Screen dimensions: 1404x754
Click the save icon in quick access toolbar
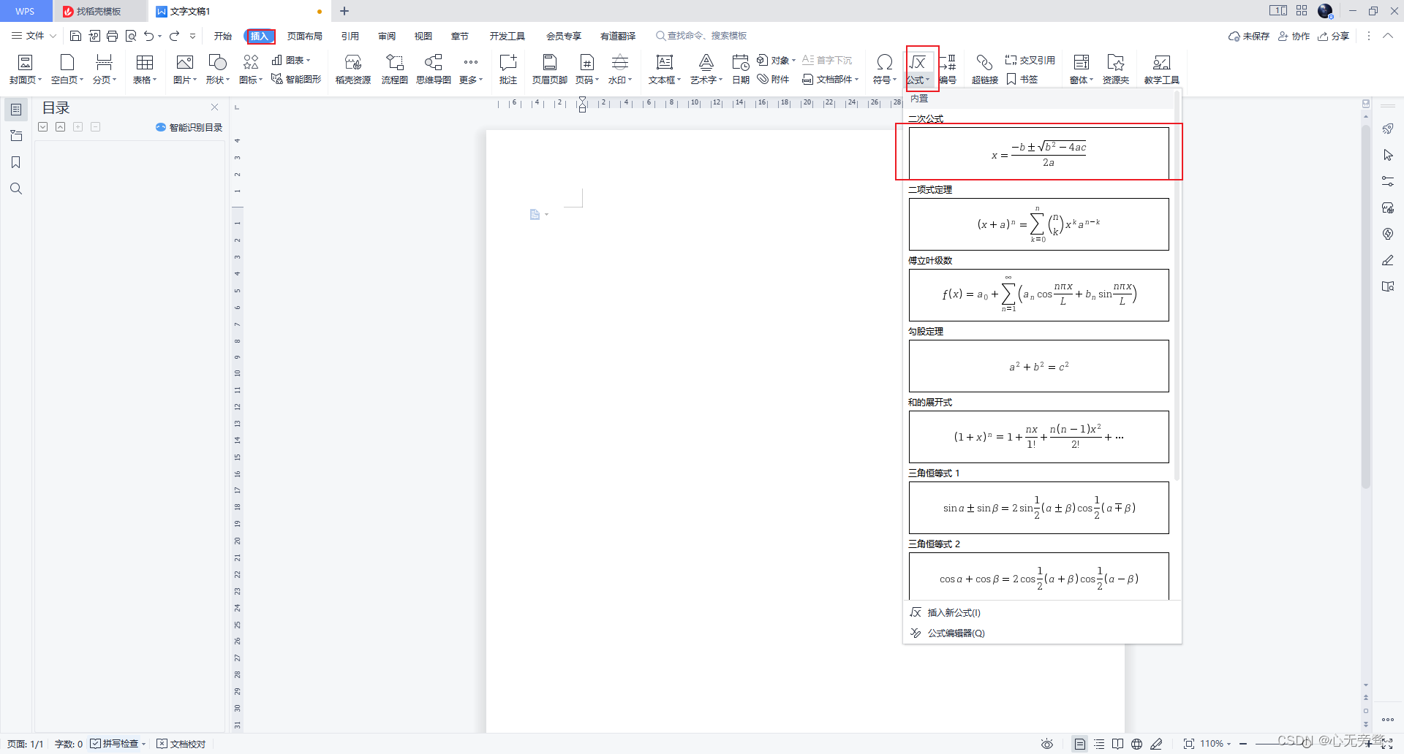[x=75, y=36]
